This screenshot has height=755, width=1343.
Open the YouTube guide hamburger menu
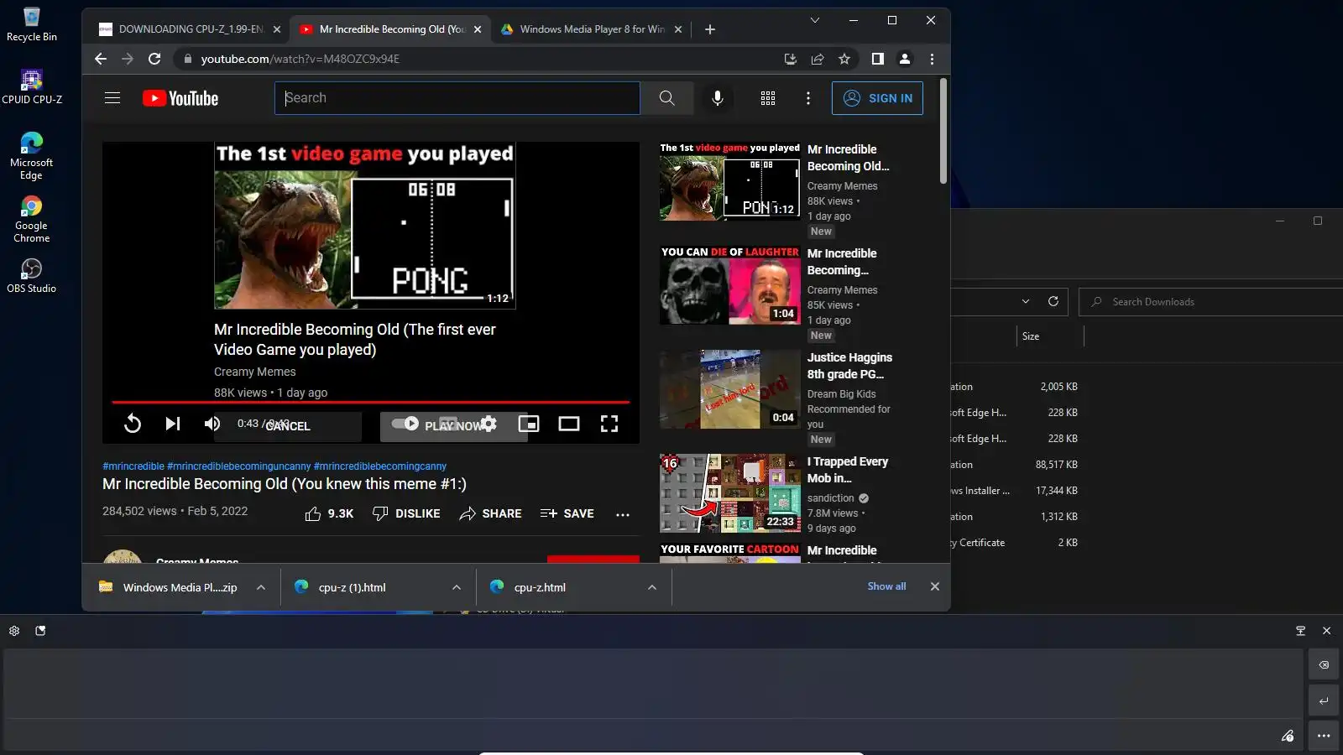tap(112, 98)
